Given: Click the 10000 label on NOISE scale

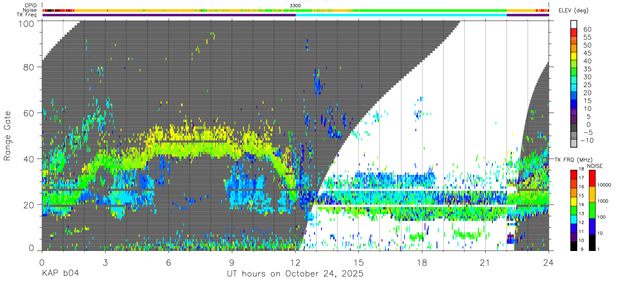Looking at the screenshot, I should [x=603, y=185].
